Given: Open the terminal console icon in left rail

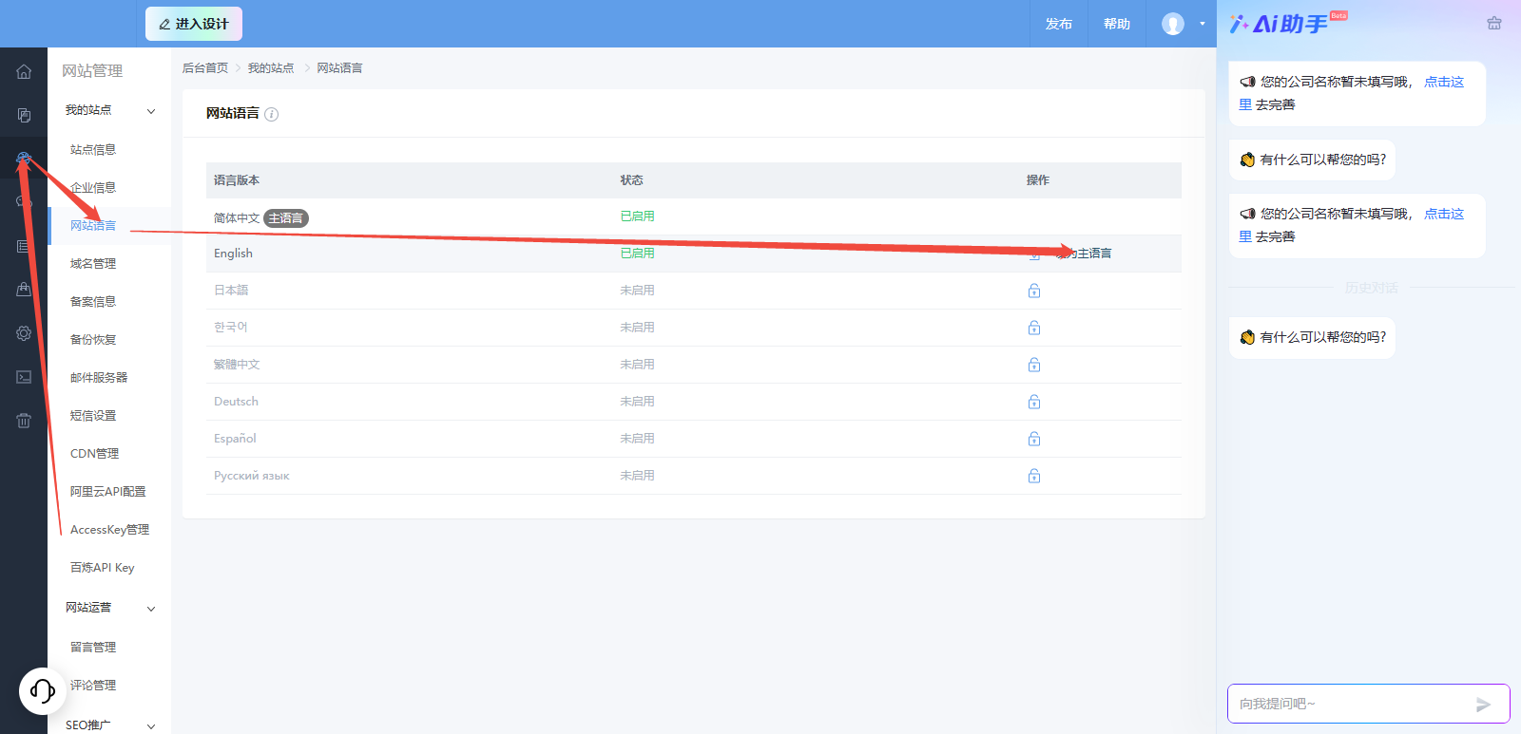Looking at the screenshot, I should 24,377.
